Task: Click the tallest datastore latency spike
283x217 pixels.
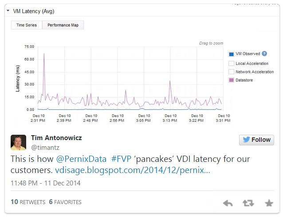Action: (x=44, y=54)
